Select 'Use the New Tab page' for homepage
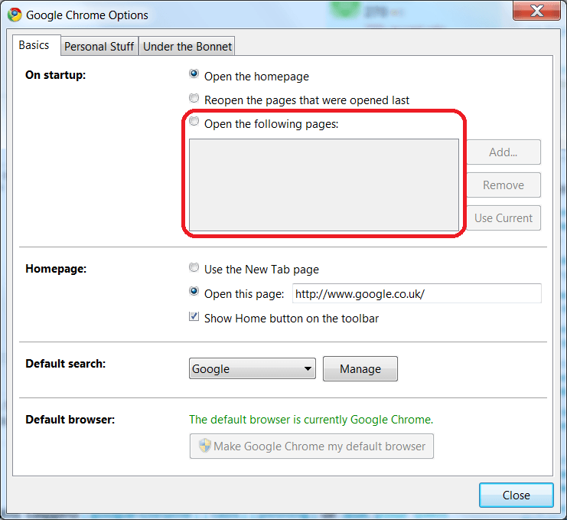The width and height of the screenshot is (567, 520). click(x=194, y=269)
